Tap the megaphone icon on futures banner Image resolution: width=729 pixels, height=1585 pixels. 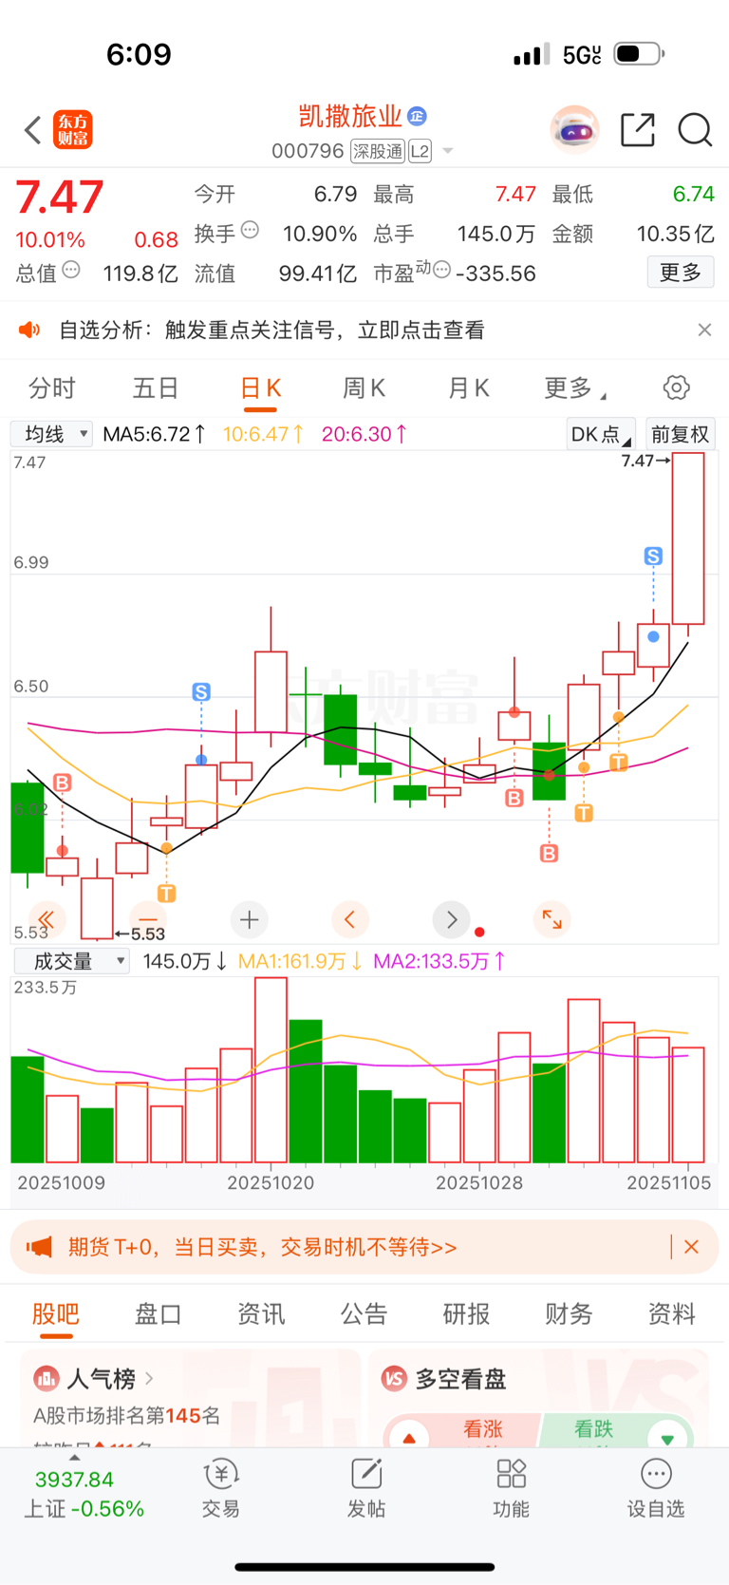[x=39, y=1247]
